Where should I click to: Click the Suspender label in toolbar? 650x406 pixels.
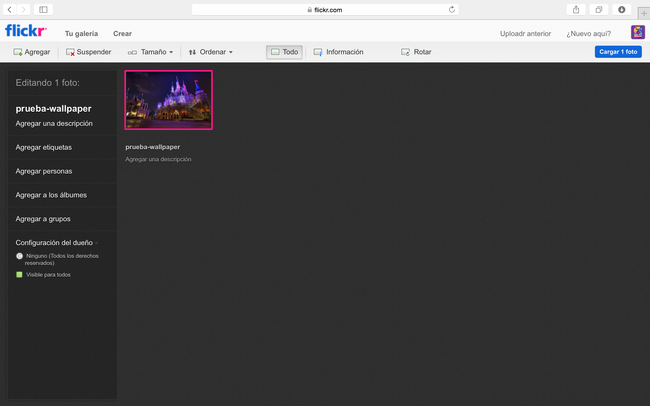coord(94,52)
